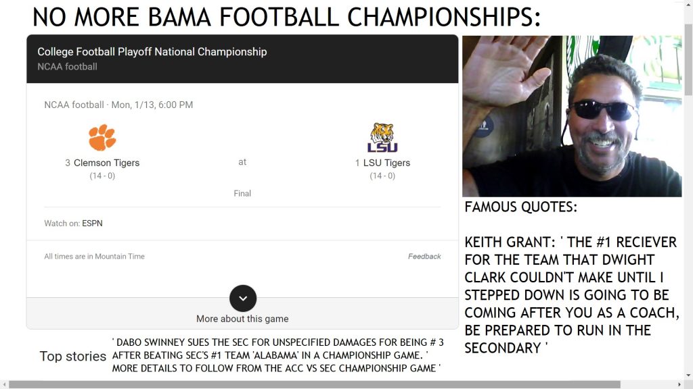Select the Clemson Tigers team name
Image resolution: width=693 pixels, height=389 pixels.
coord(106,163)
